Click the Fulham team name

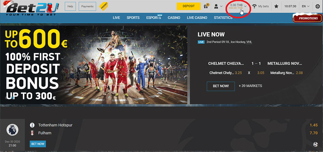[x=45, y=133]
